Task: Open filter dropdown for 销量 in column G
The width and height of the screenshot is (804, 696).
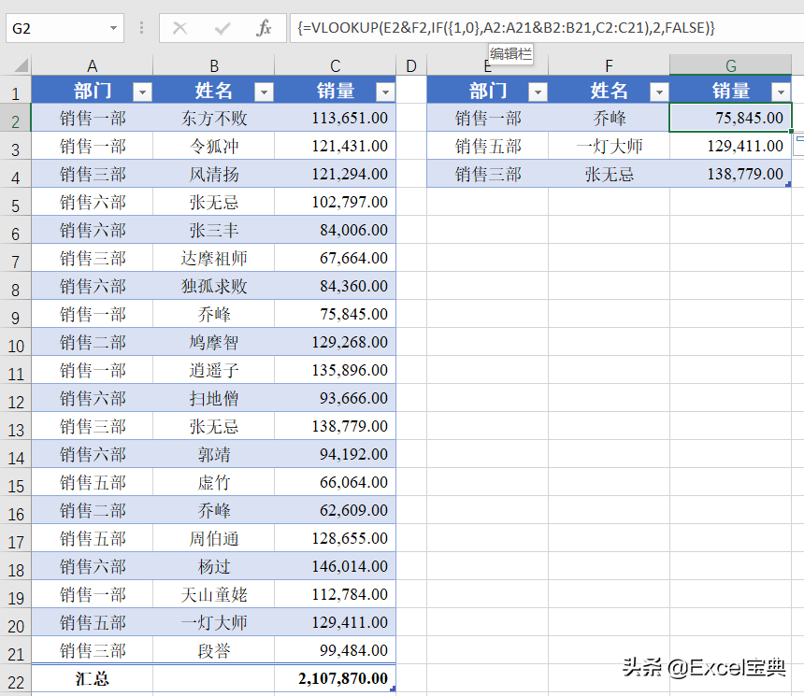Action: click(x=781, y=92)
